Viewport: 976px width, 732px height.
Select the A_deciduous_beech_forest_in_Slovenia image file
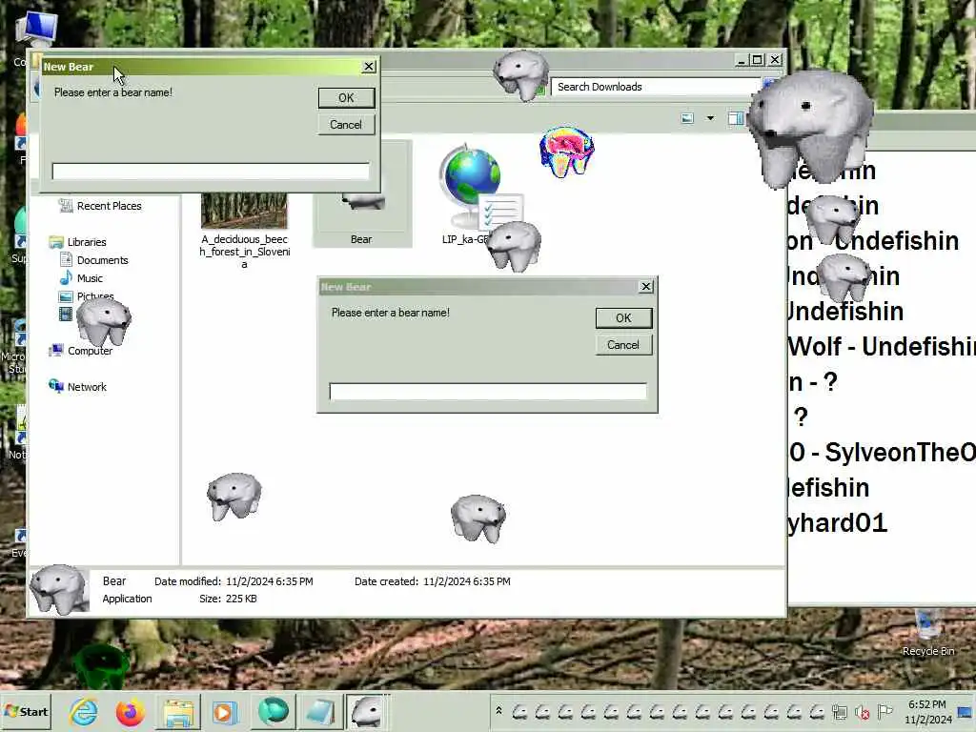245,231
